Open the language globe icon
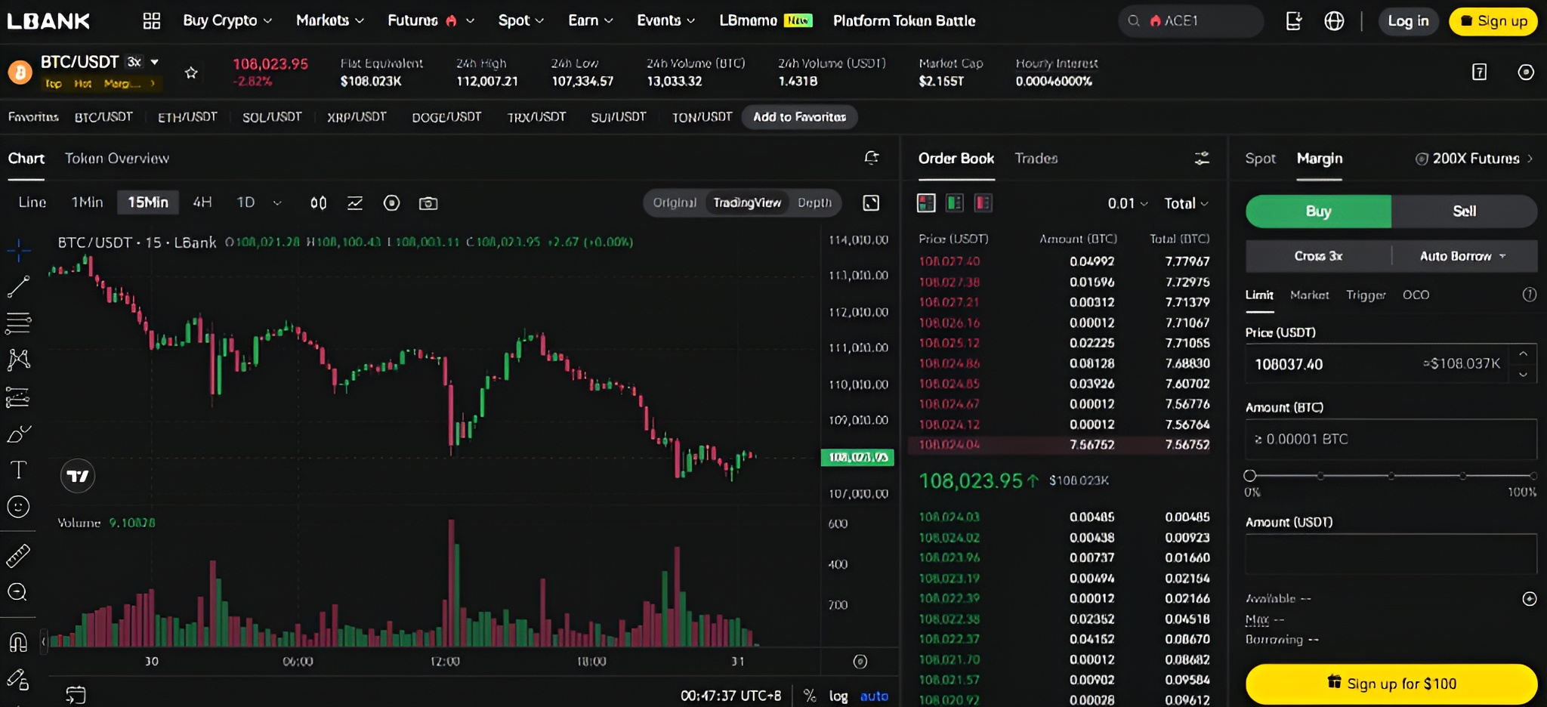Image resolution: width=1547 pixels, height=707 pixels. (x=1334, y=21)
